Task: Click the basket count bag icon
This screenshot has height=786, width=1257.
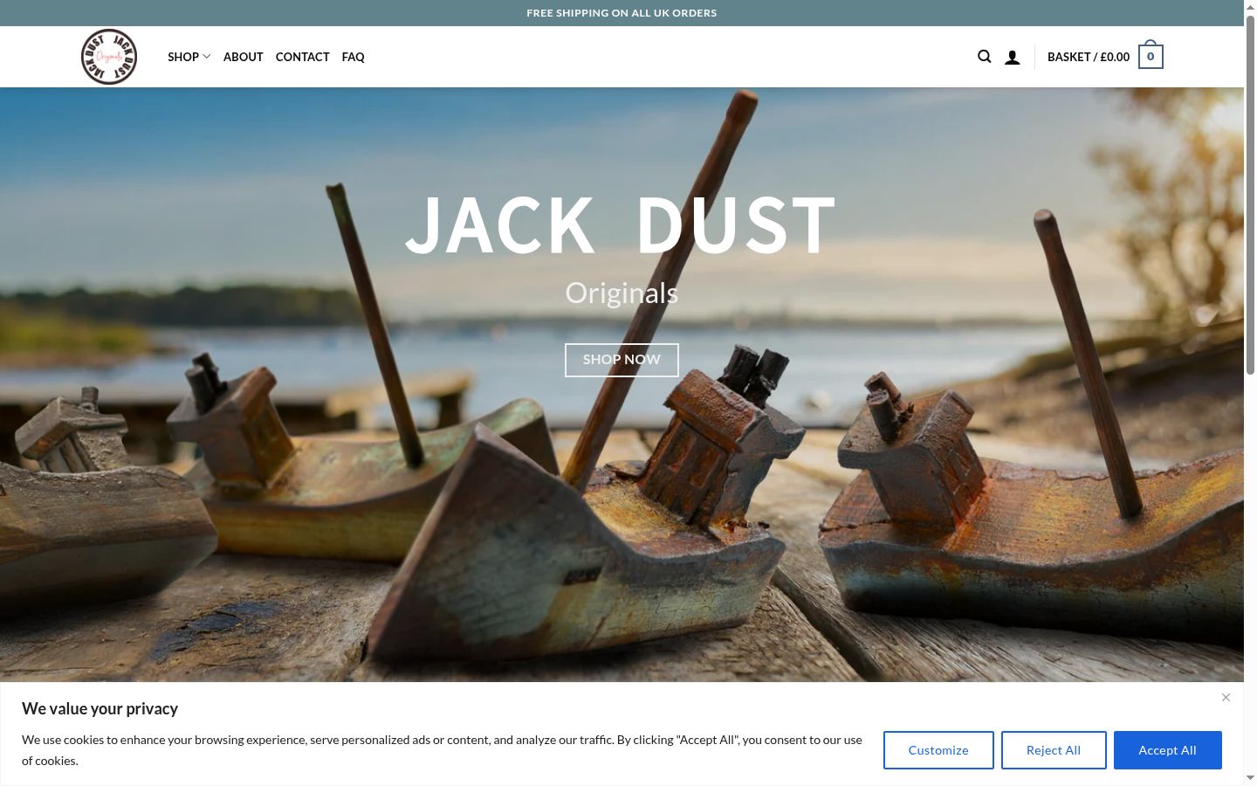Action: (x=1151, y=54)
